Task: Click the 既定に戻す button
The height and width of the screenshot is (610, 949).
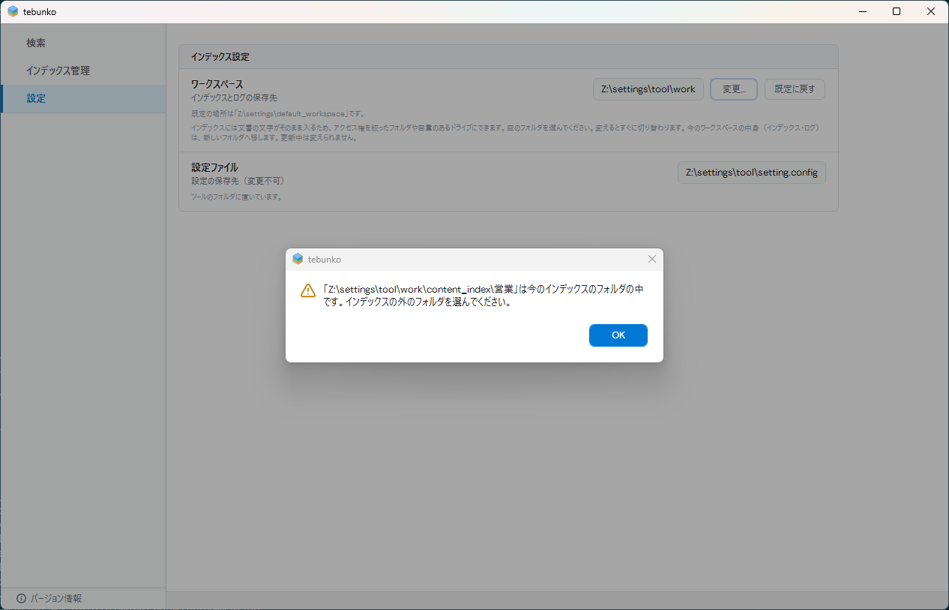Action: 795,89
